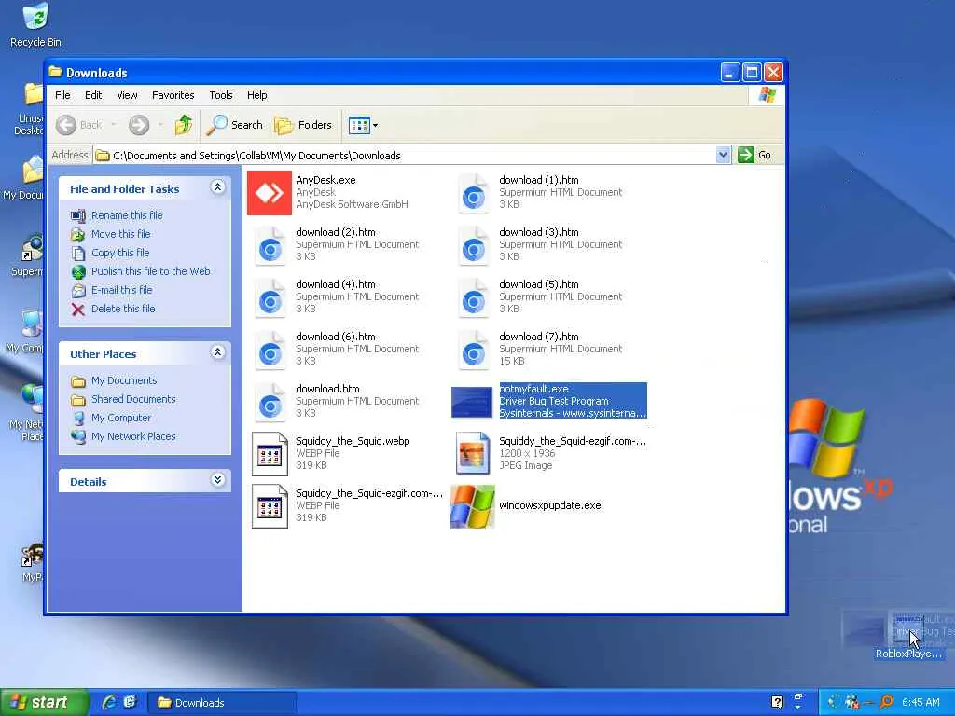Go to My Network Places link
955x716 pixels.
tap(133, 436)
